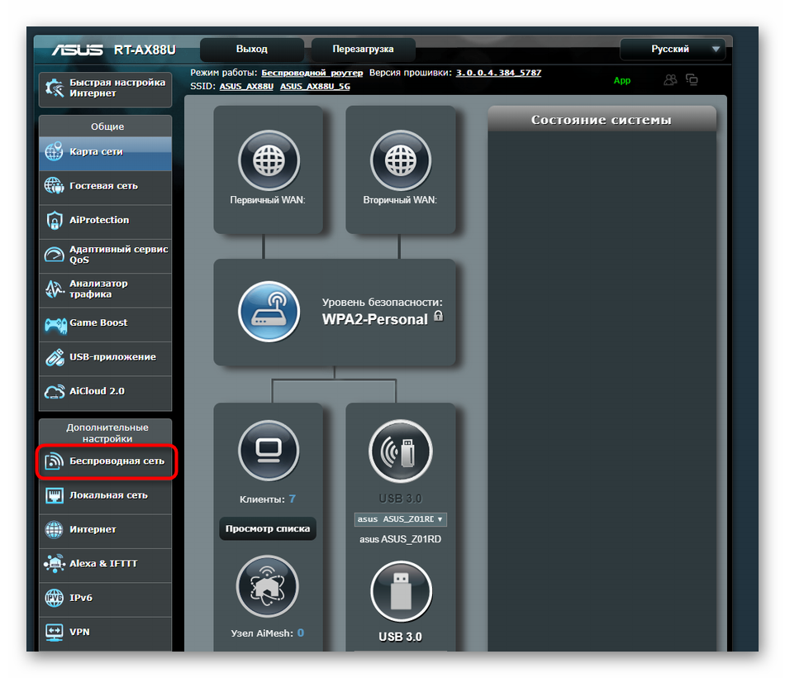Open the Русский language dropdown
This screenshot has width=785, height=678.
coord(673,50)
